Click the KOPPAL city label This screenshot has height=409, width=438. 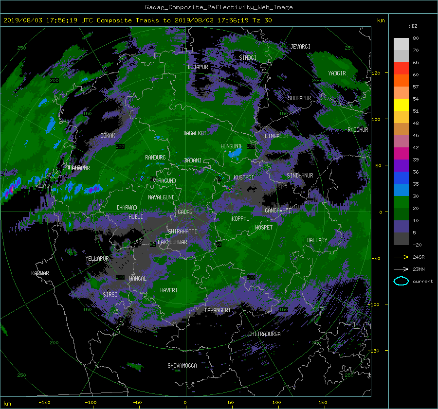click(x=240, y=219)
